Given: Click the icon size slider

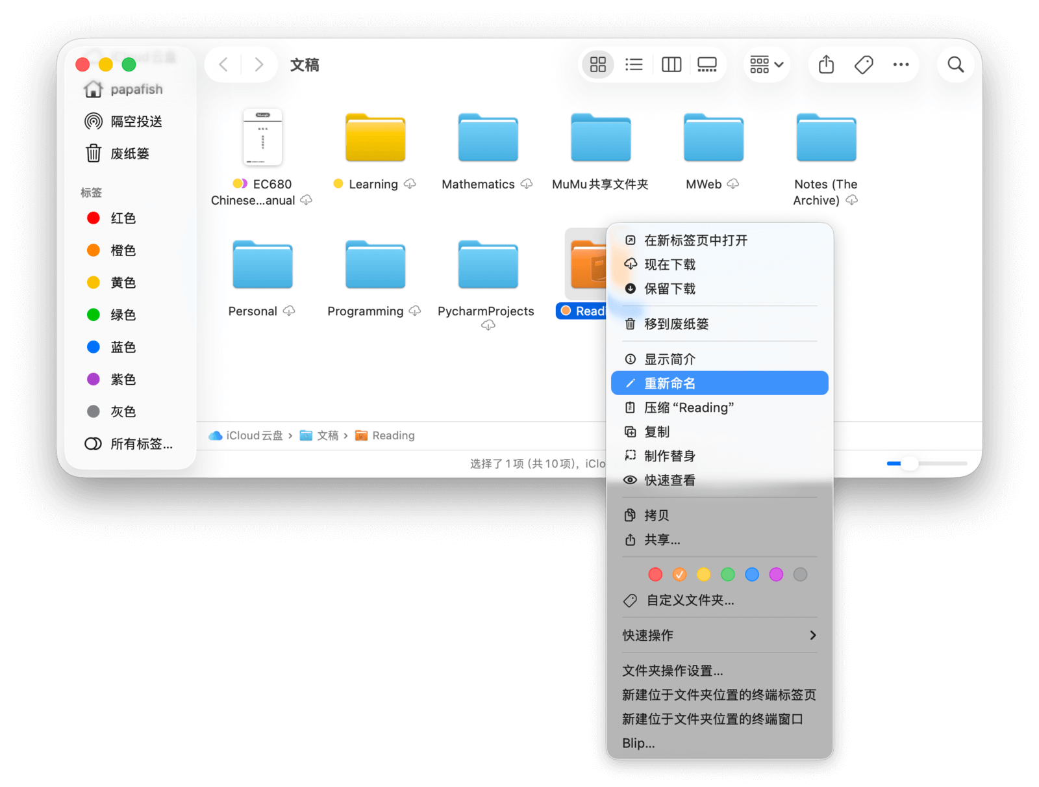Looking at the screenshot, I should 927,463.
